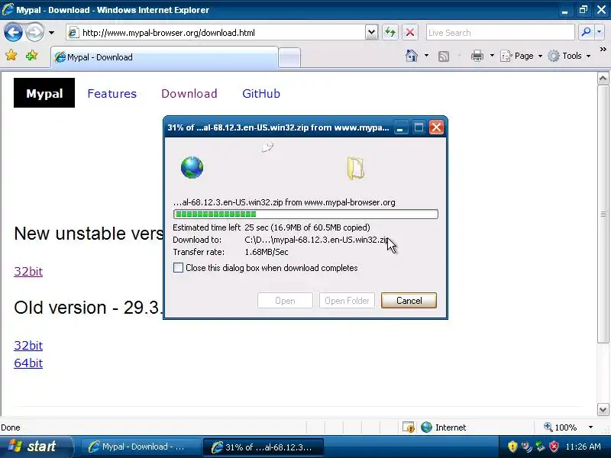Click the Back navigation arrow
Viewport: 611px width, 458px height.
[13, 32]
